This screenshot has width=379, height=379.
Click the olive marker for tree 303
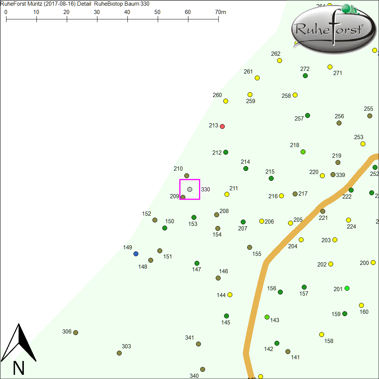pos(119,353)
